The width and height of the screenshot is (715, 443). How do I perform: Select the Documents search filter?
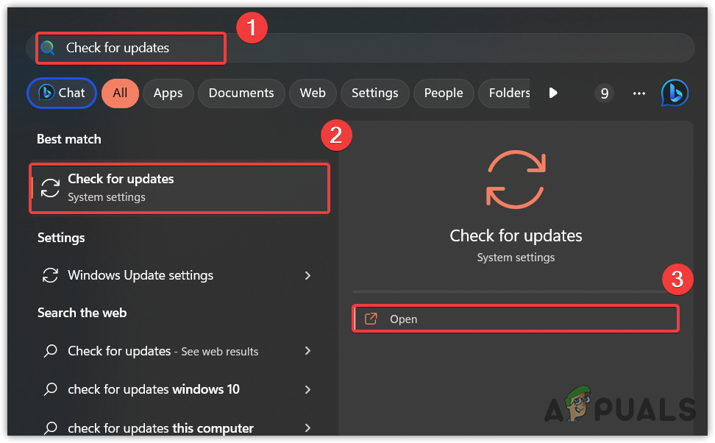tap(241, 93)
